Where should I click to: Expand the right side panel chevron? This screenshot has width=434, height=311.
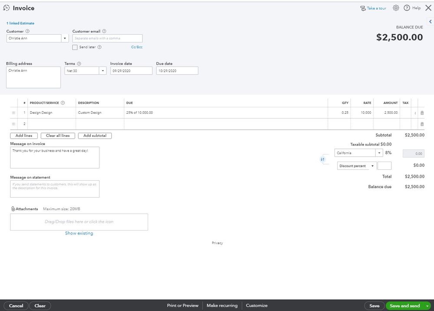click(x=431, y=21)
